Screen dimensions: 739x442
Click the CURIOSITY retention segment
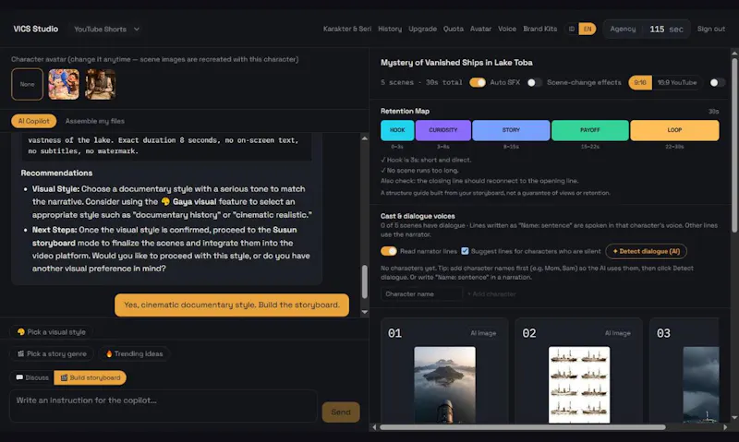point(443,130)
